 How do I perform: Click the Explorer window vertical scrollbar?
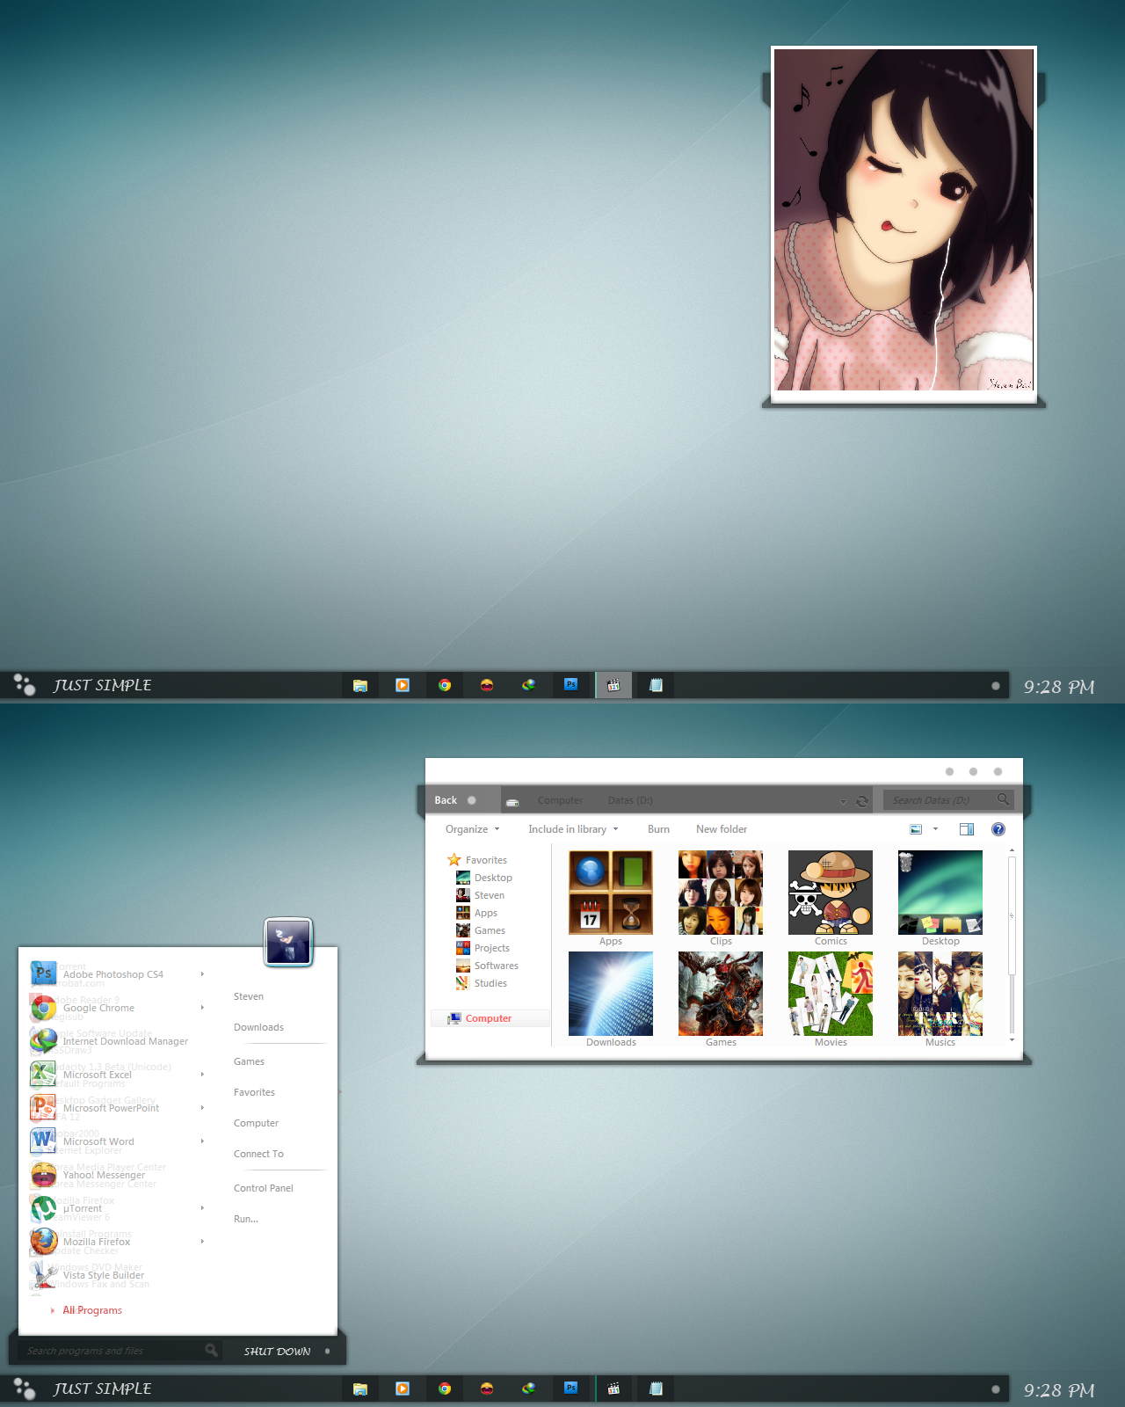click(x=1012, y=945)
